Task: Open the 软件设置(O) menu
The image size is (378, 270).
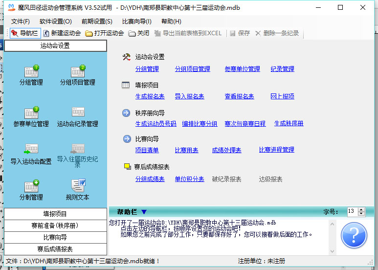Action: (56, 22)
